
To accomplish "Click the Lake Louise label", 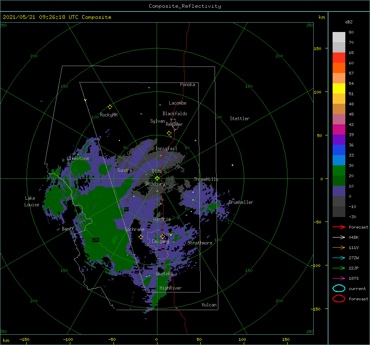I will (x=32, y=201).
